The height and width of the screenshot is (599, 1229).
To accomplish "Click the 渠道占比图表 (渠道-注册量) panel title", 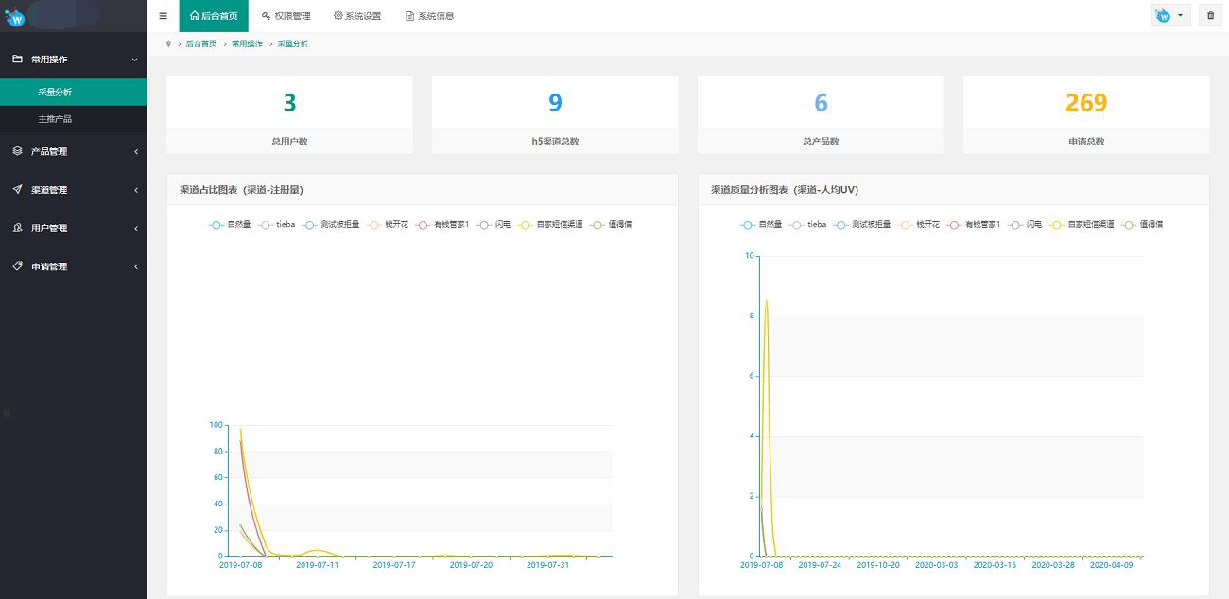I will coord(241,190).
